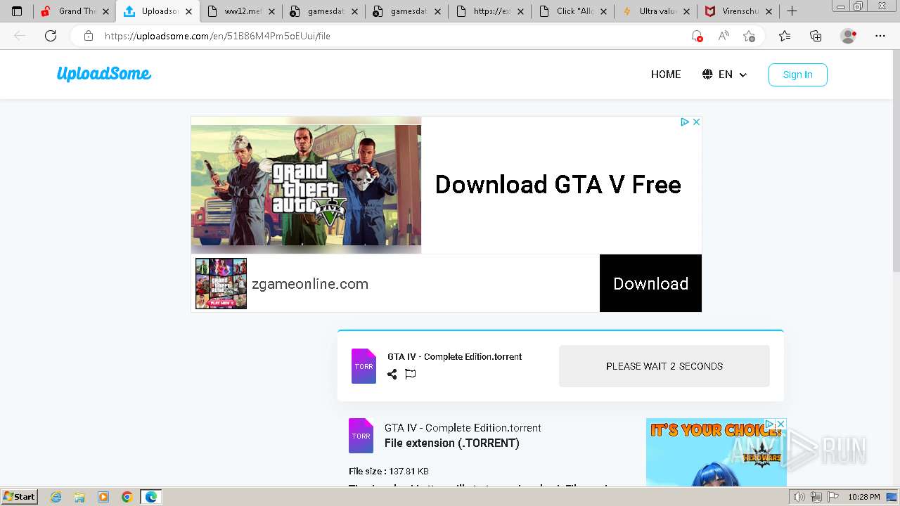The width and height of the screenshot is (900, 506).
Task: Open blocked notifications bell icon
Action: (x=697, y=36)
